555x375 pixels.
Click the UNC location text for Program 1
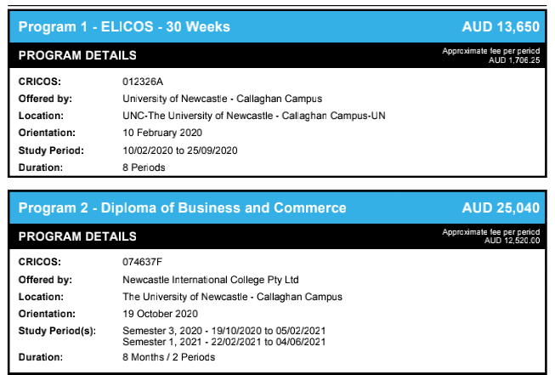(x=254, y=116)
